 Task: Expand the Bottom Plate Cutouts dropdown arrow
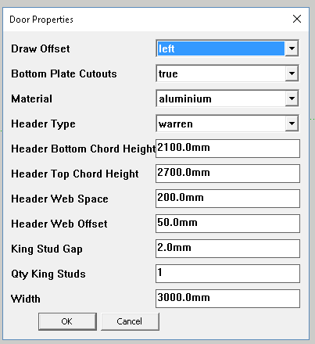point(292,73)
